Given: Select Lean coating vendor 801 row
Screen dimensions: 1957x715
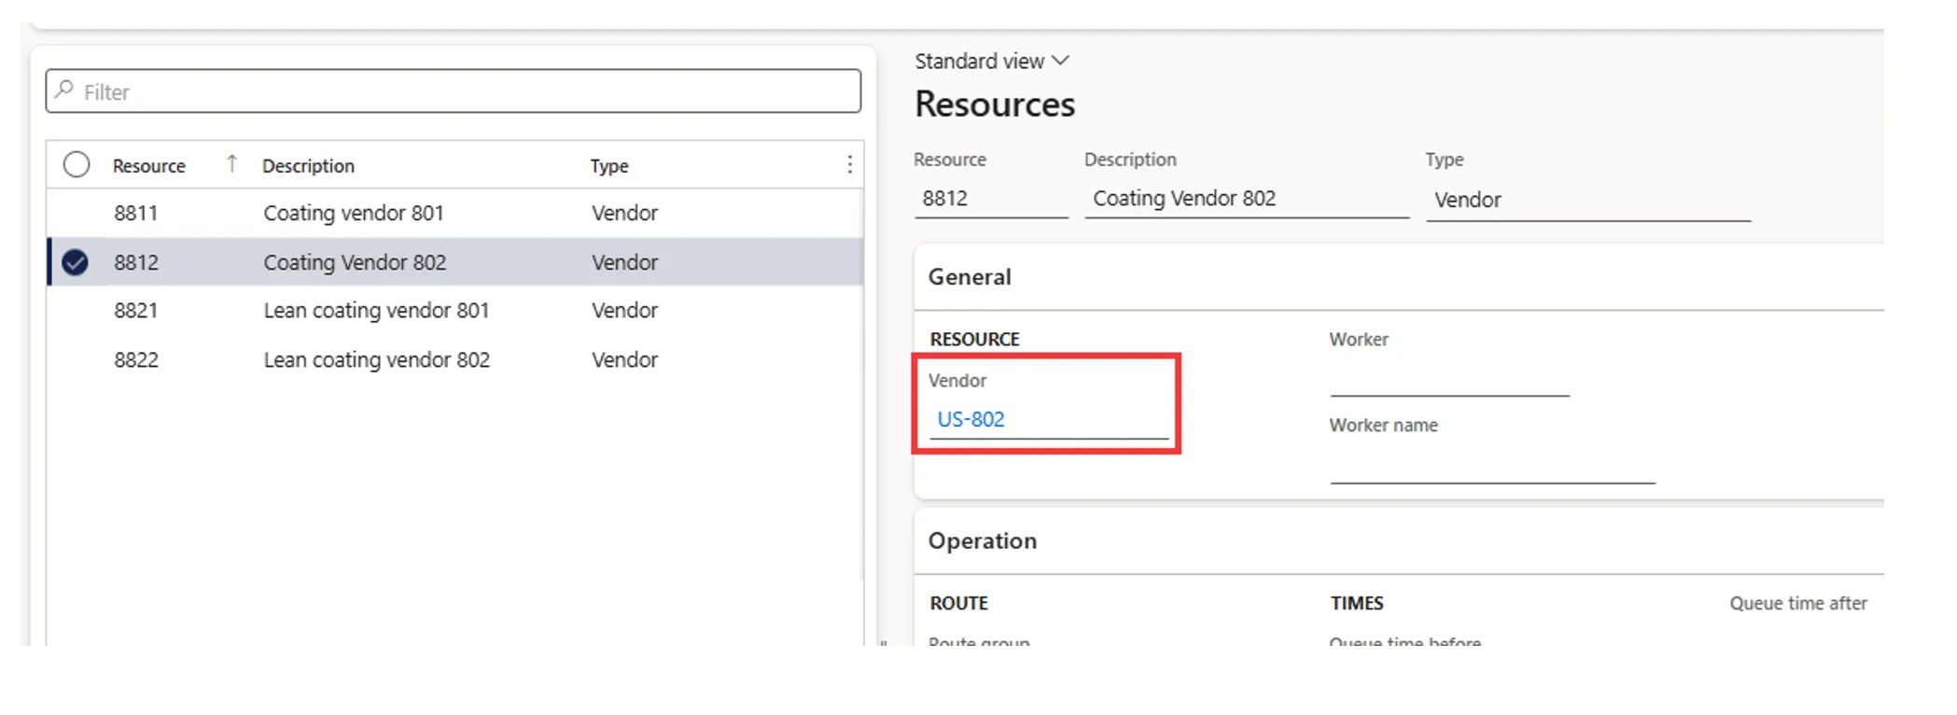Looking at the screenshot, I should coord(376,311).
